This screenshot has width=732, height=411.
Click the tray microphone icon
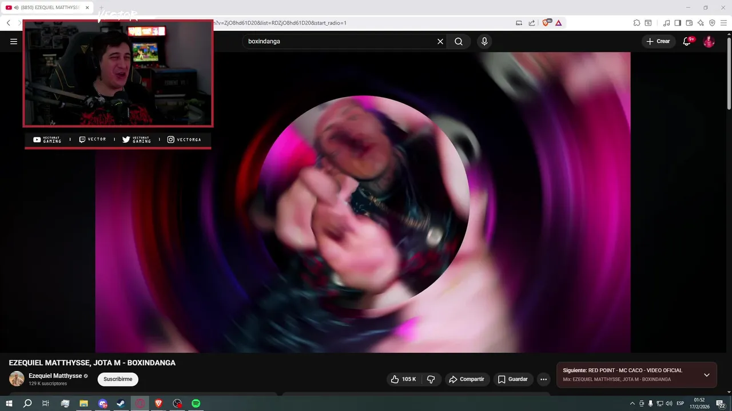click(651, 404)
